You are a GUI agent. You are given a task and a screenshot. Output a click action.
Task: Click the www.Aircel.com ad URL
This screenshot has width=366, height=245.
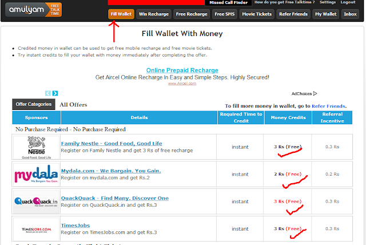tap(182, 84)
